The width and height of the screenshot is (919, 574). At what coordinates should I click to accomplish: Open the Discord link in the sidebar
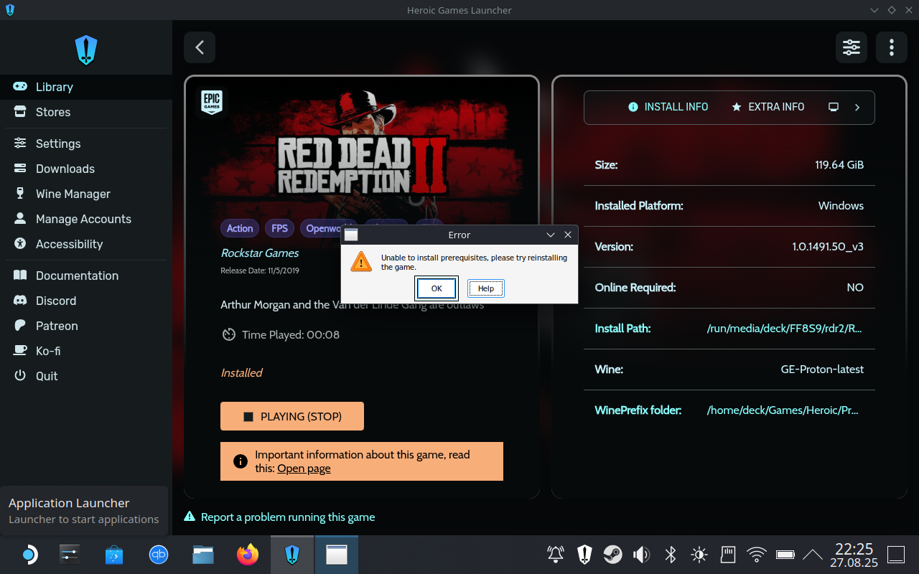(x=86, y=301)
